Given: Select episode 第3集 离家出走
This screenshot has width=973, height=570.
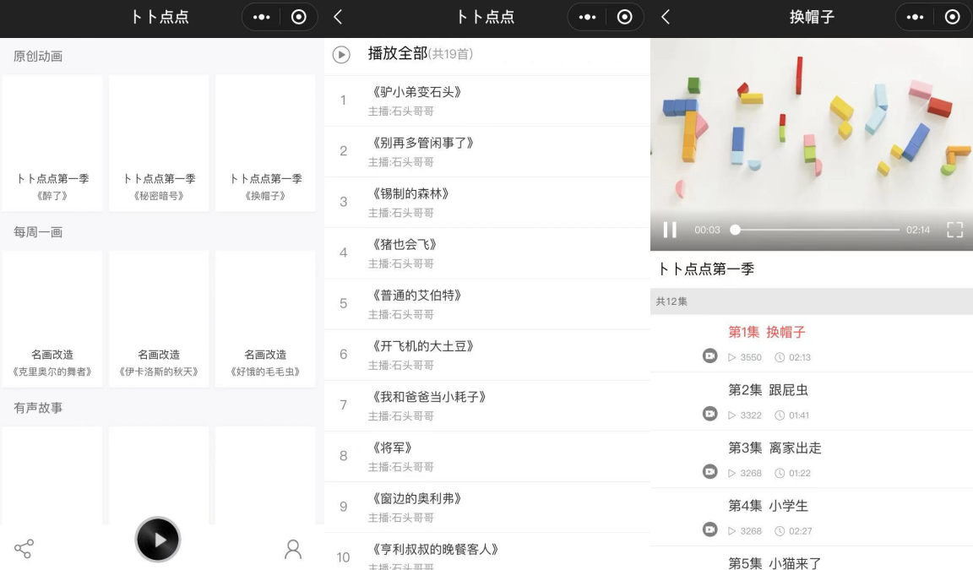Looking at the screenshot, I should click(812, 459).
